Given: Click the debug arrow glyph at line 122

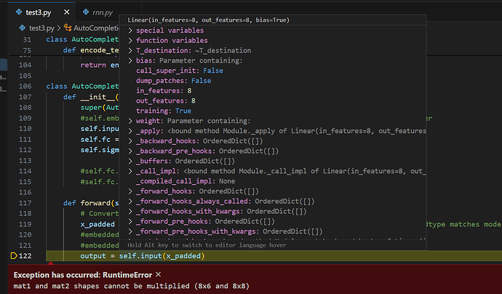Looking at the screenshot, I should [x=15, y=256].
